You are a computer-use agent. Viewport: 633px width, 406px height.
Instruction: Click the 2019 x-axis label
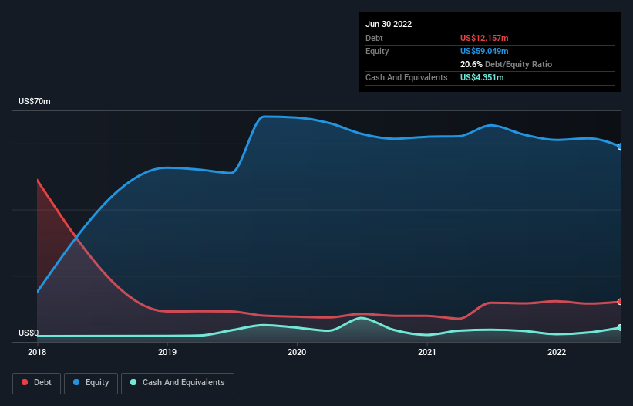pyautogui.click(x=167, y=352)
